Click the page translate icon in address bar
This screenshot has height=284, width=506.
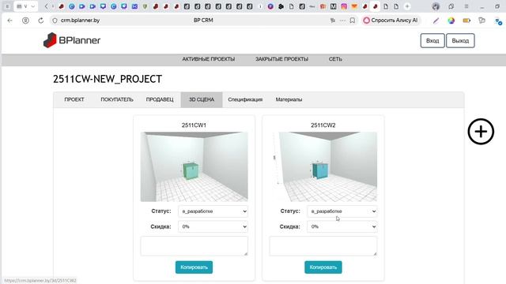333,21
